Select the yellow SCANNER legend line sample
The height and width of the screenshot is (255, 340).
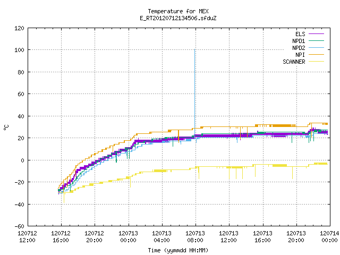tap(316, 62)
